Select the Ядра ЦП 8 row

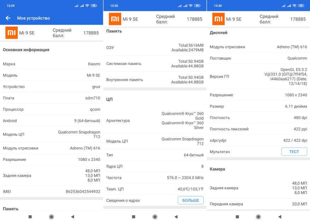(155, 166)
